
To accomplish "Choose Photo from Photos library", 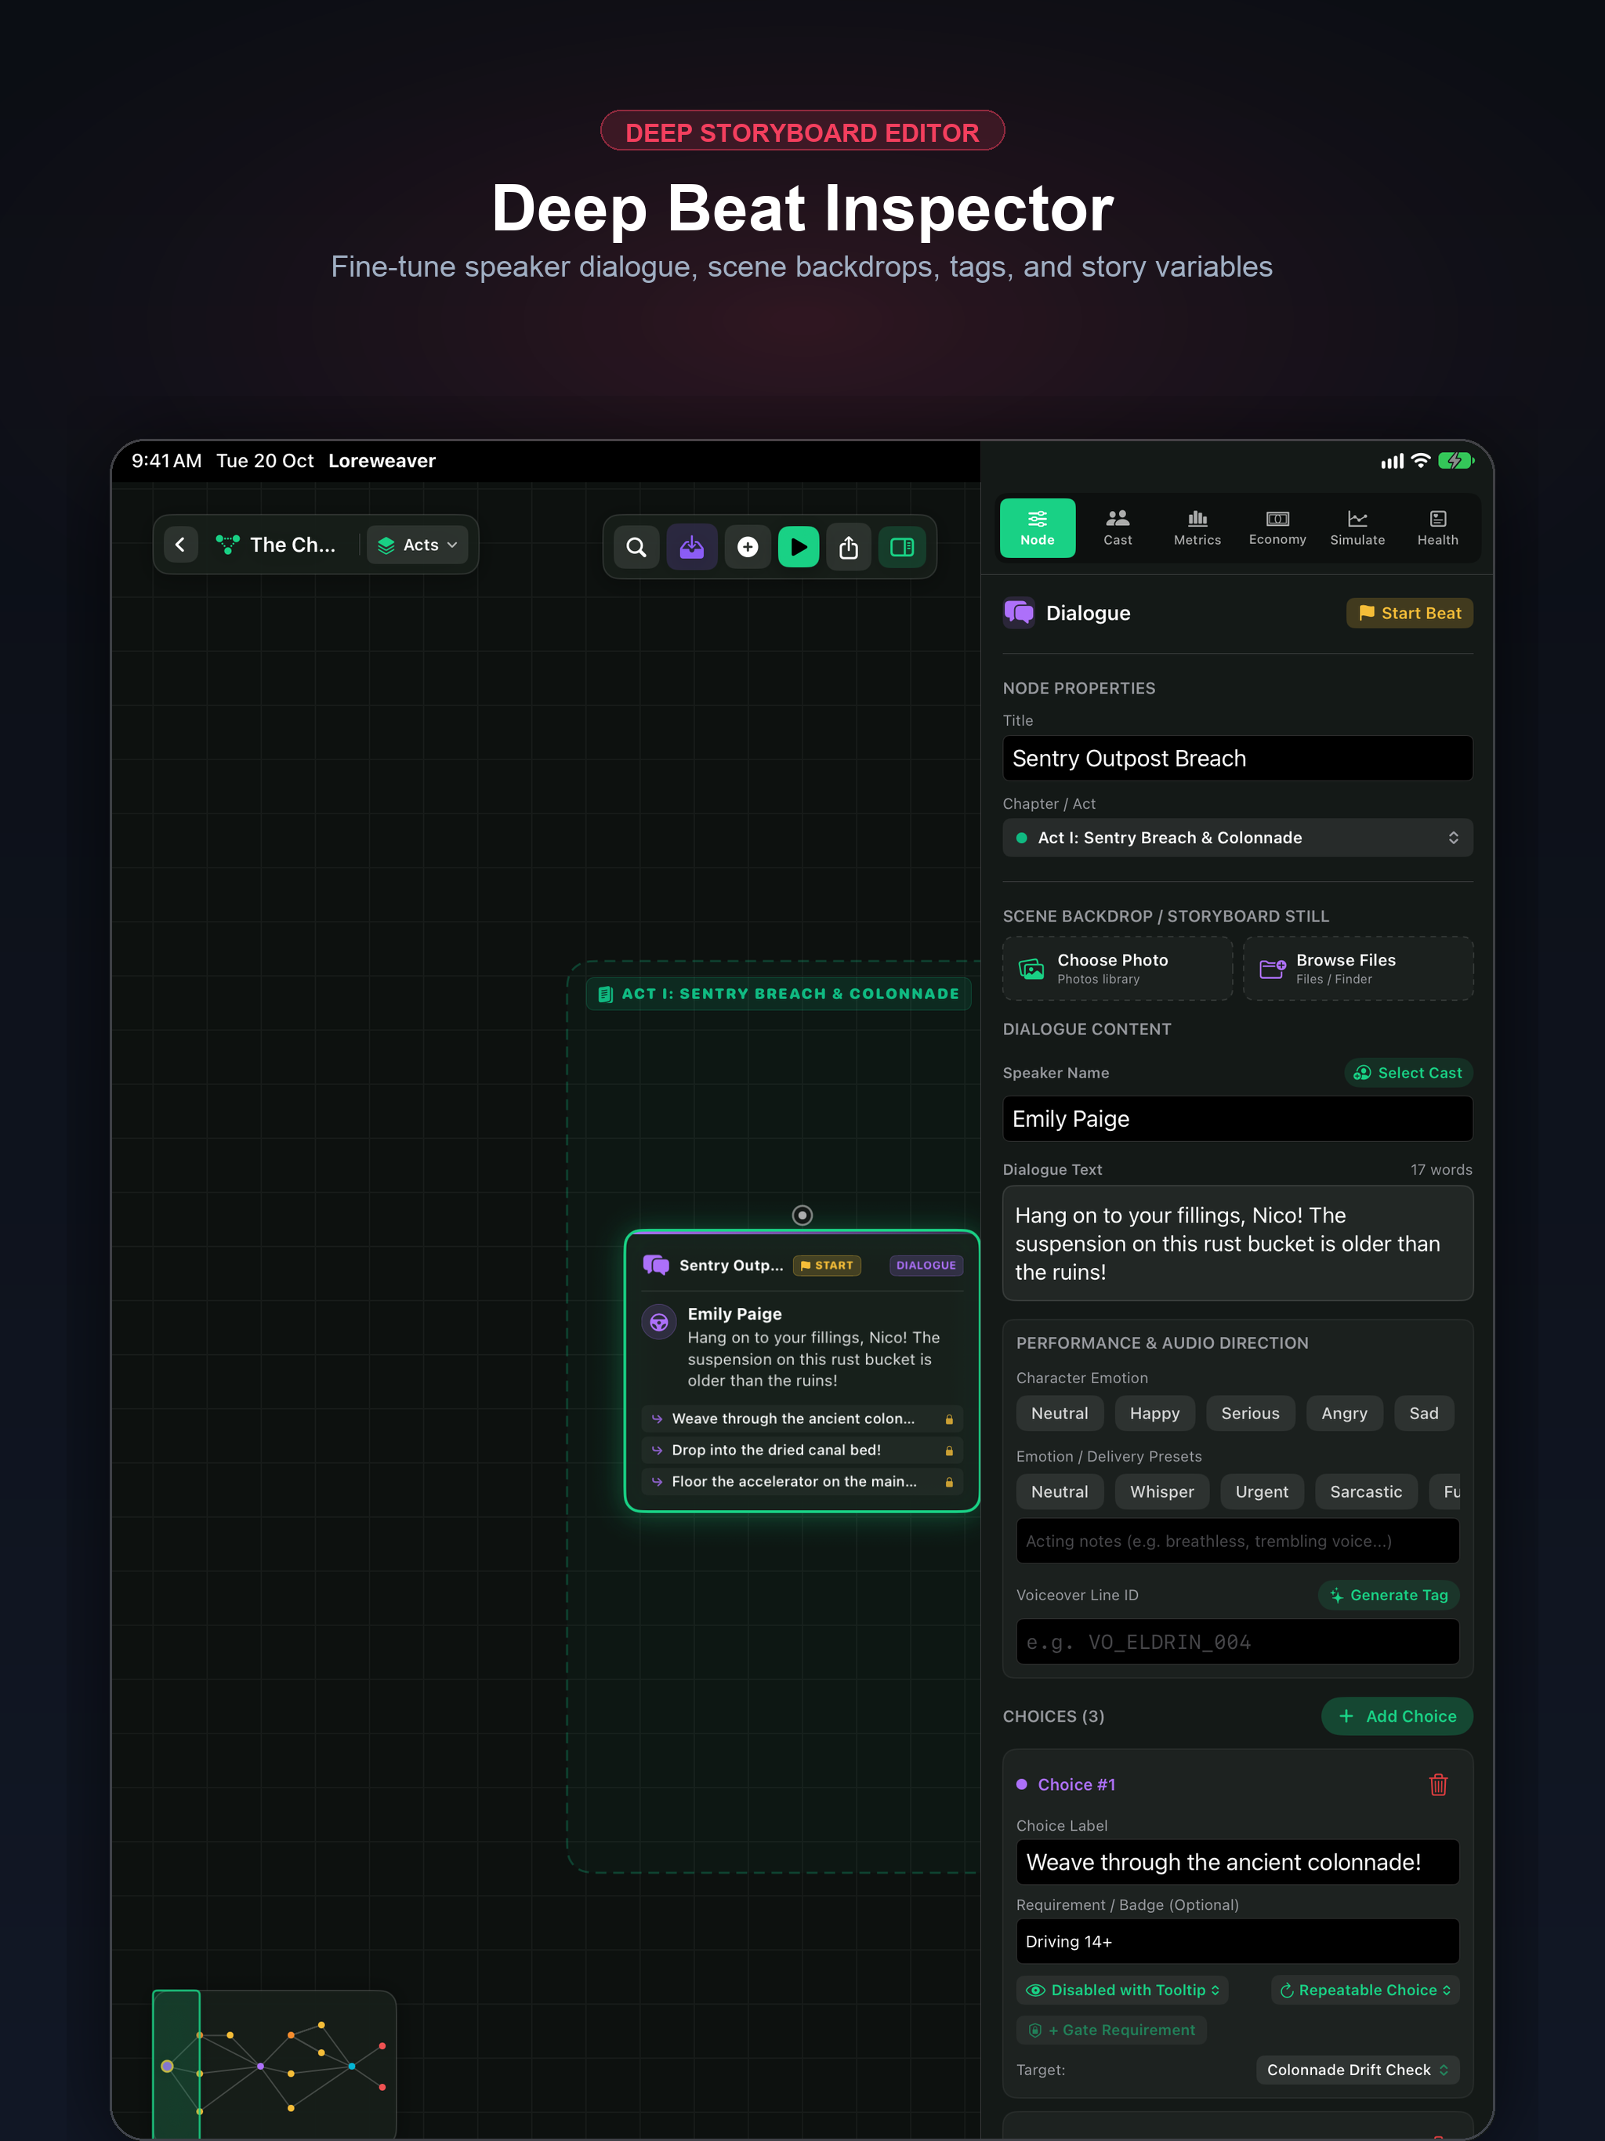I will [x=1117, y=968].
